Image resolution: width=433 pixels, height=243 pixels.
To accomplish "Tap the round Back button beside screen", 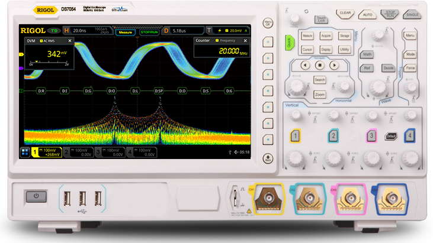I will tap(268, 158).
